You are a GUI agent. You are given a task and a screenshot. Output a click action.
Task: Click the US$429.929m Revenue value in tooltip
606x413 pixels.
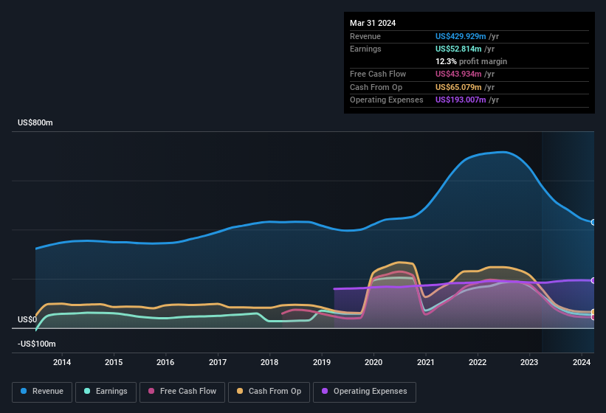point(461,36)
